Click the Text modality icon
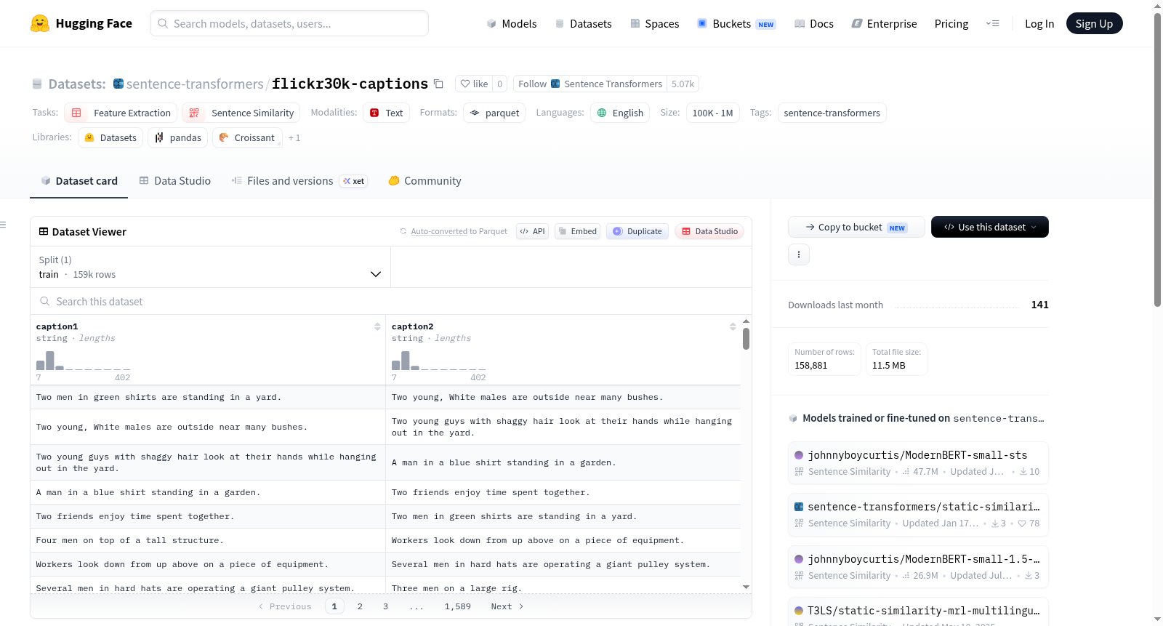The height and width of the screenshot is (626, 1163). pos(374,113)
